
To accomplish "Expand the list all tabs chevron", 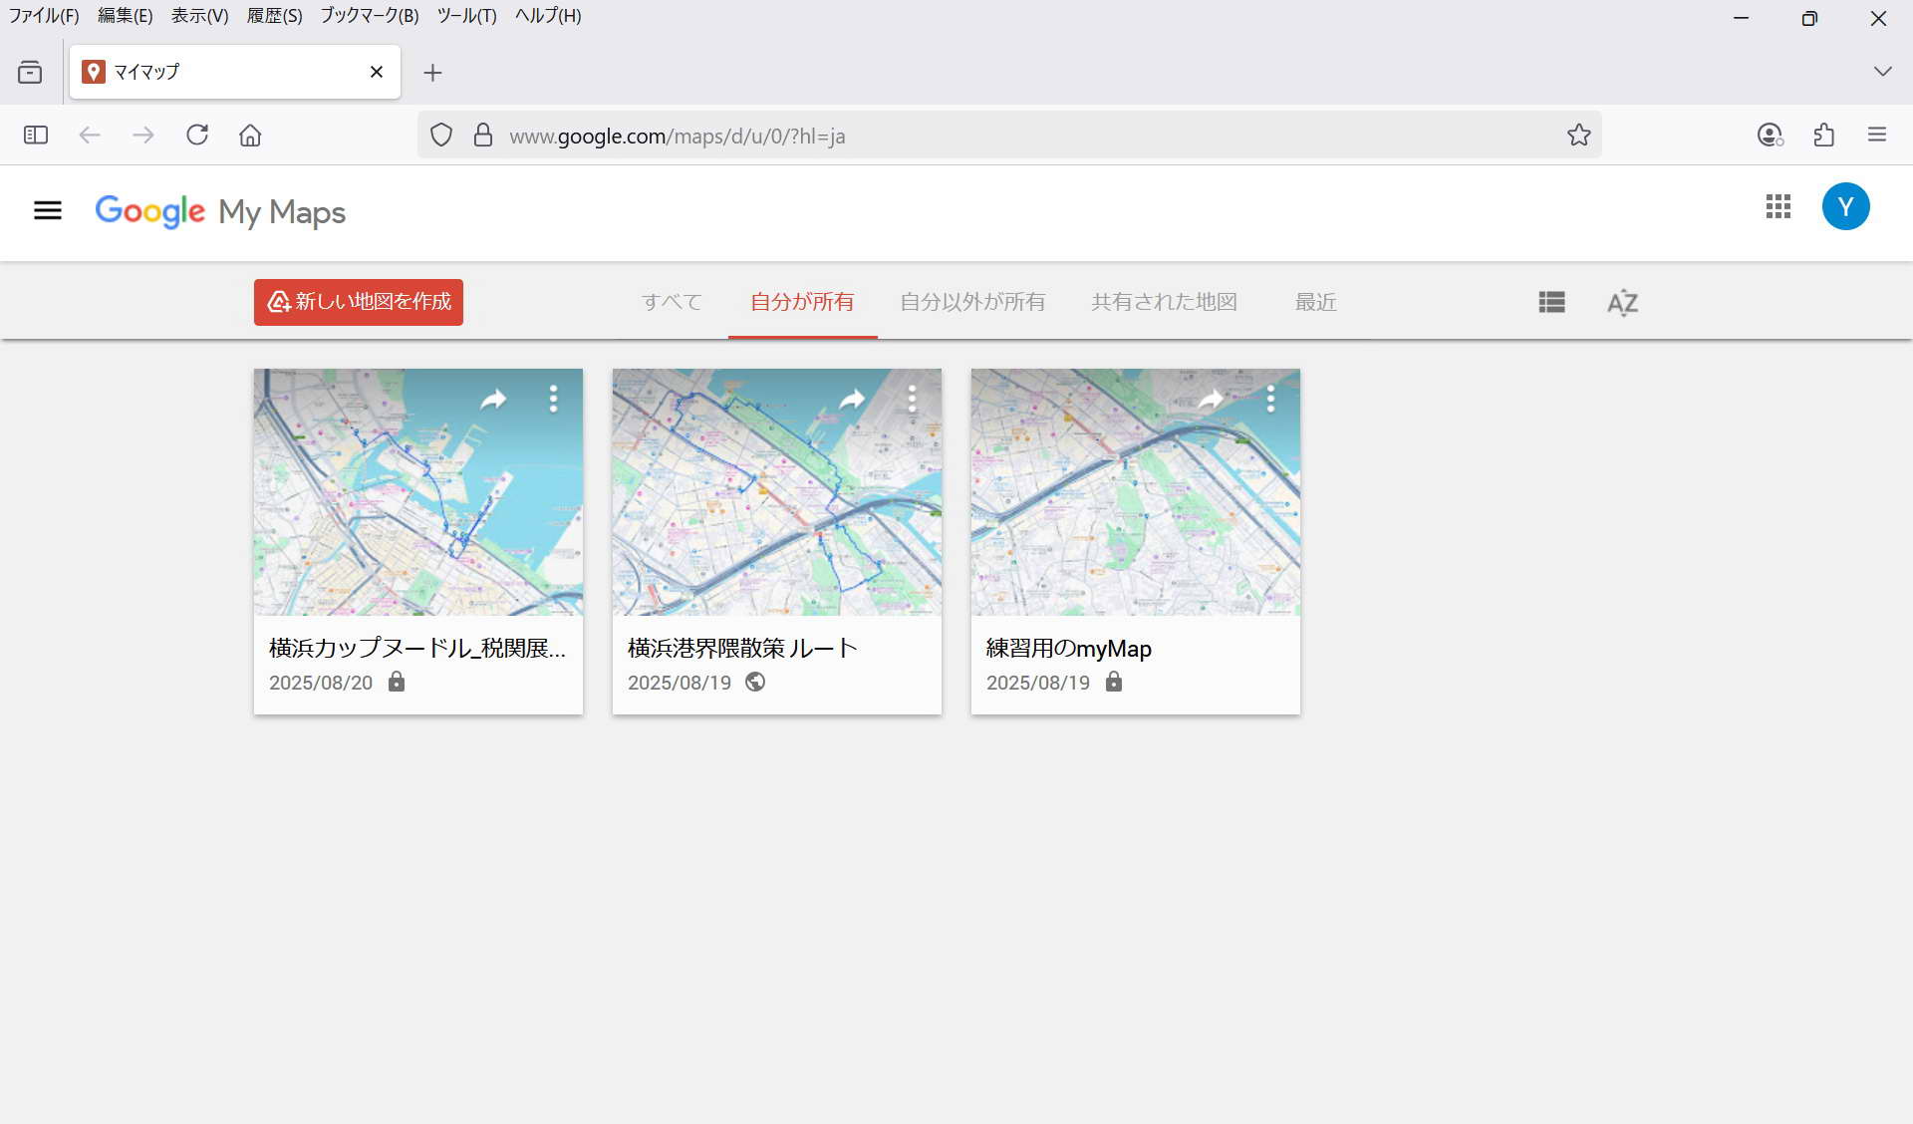I will [1881, 72].
